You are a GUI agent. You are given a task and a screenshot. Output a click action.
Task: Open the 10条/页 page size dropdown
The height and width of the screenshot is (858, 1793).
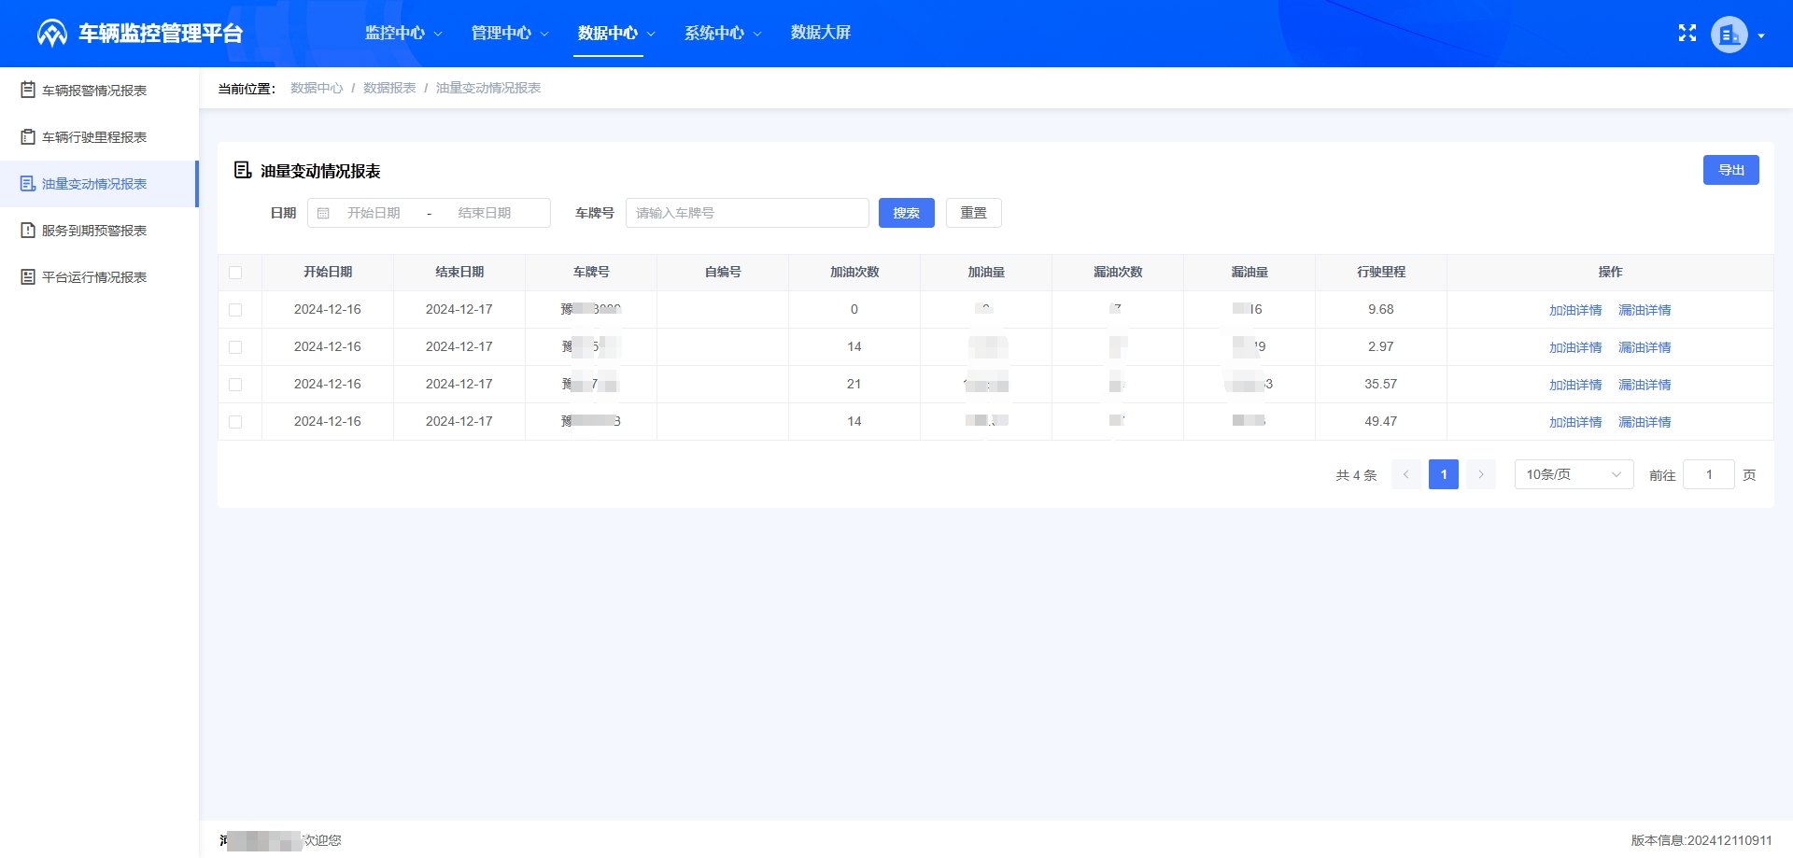pos(1574,474)
